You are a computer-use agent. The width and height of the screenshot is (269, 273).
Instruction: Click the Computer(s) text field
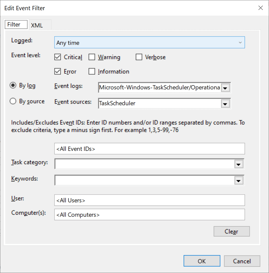point(149,215)
